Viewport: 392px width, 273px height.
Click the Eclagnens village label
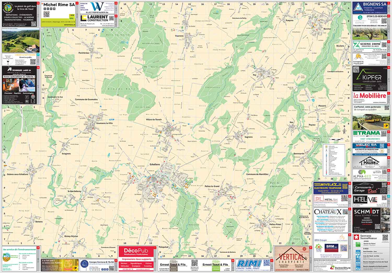point(66,154)
